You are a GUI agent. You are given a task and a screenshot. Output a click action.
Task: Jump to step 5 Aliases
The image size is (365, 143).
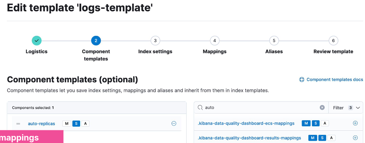click(274, 41)
